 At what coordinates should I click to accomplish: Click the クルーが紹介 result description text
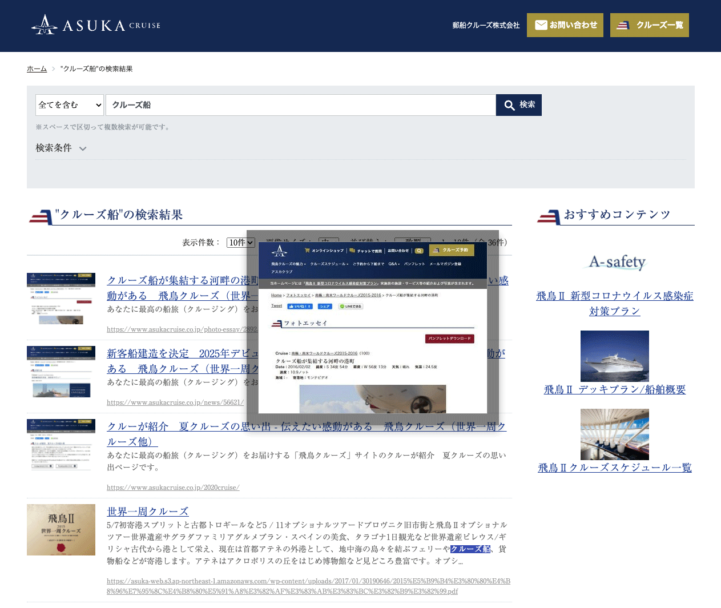[x=307, y=461]
